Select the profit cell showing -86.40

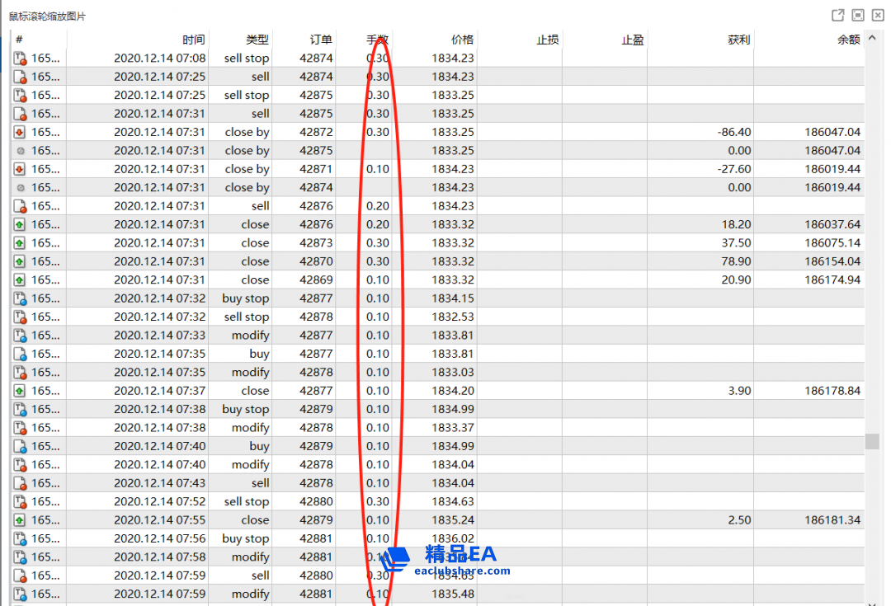tap(734, 132)
